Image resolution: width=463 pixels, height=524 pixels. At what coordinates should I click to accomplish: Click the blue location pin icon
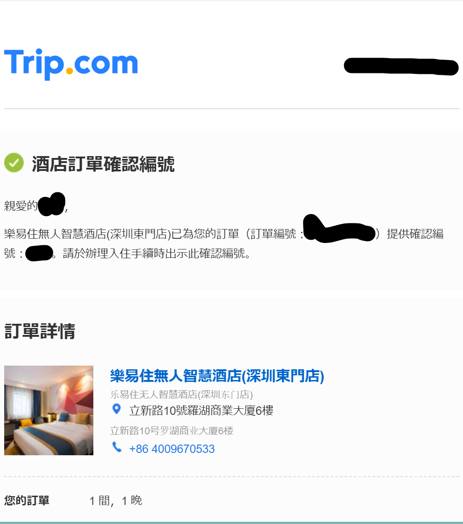116,409
